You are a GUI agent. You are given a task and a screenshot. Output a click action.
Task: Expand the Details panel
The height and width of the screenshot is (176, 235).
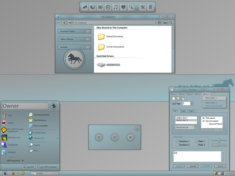coord(88,47)
